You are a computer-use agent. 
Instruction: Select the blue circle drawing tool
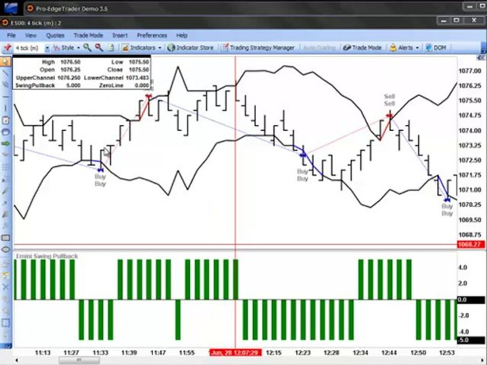click(x=6, y=132)
